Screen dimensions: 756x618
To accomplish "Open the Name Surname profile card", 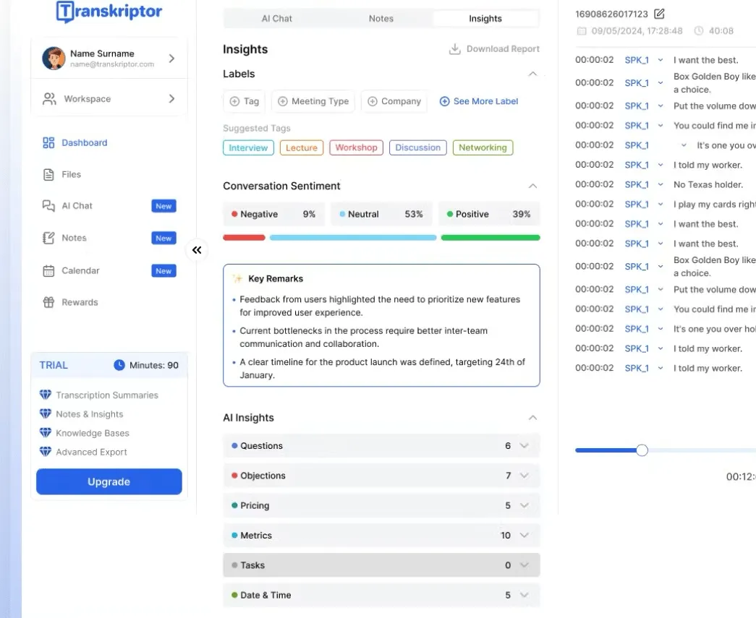I will [x=109, y=59].
